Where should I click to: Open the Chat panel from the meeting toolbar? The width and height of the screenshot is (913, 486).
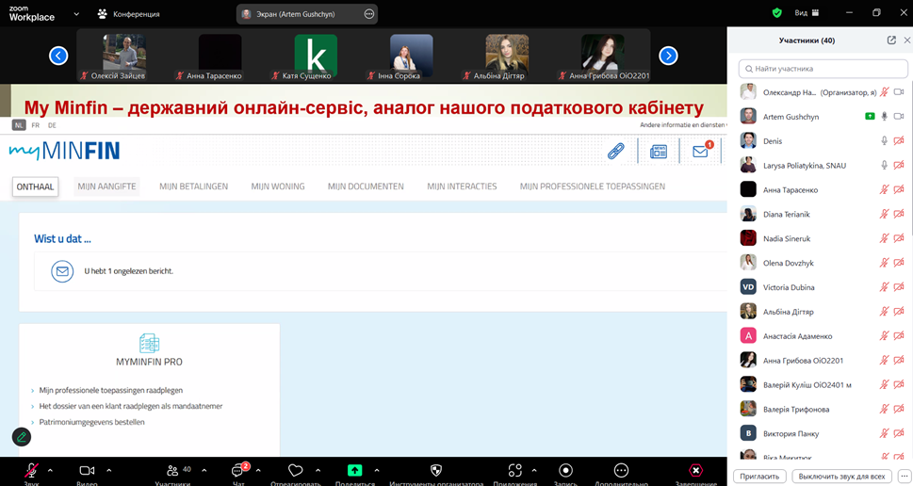click(239, 471)
